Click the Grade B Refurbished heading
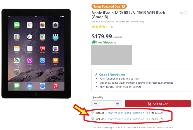 [112, 75]
